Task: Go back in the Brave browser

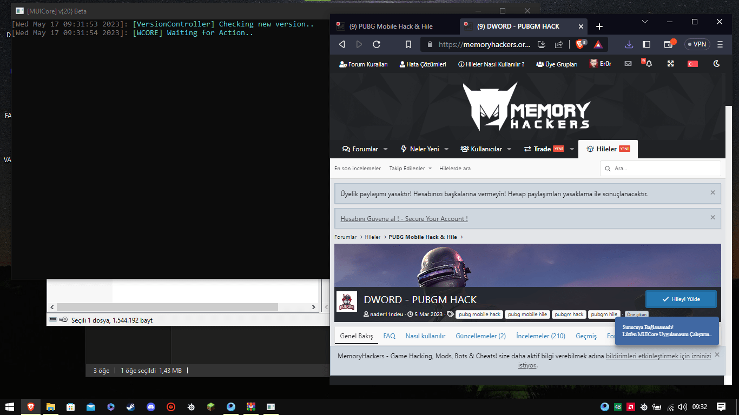Action: 342,44
